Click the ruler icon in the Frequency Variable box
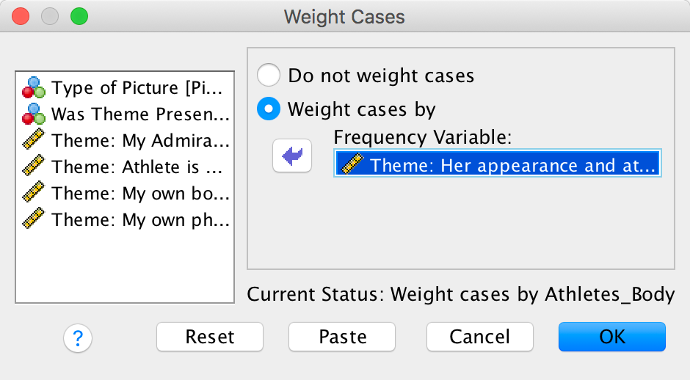The height and width of the screenshot is (380, 690). point(352,164)
